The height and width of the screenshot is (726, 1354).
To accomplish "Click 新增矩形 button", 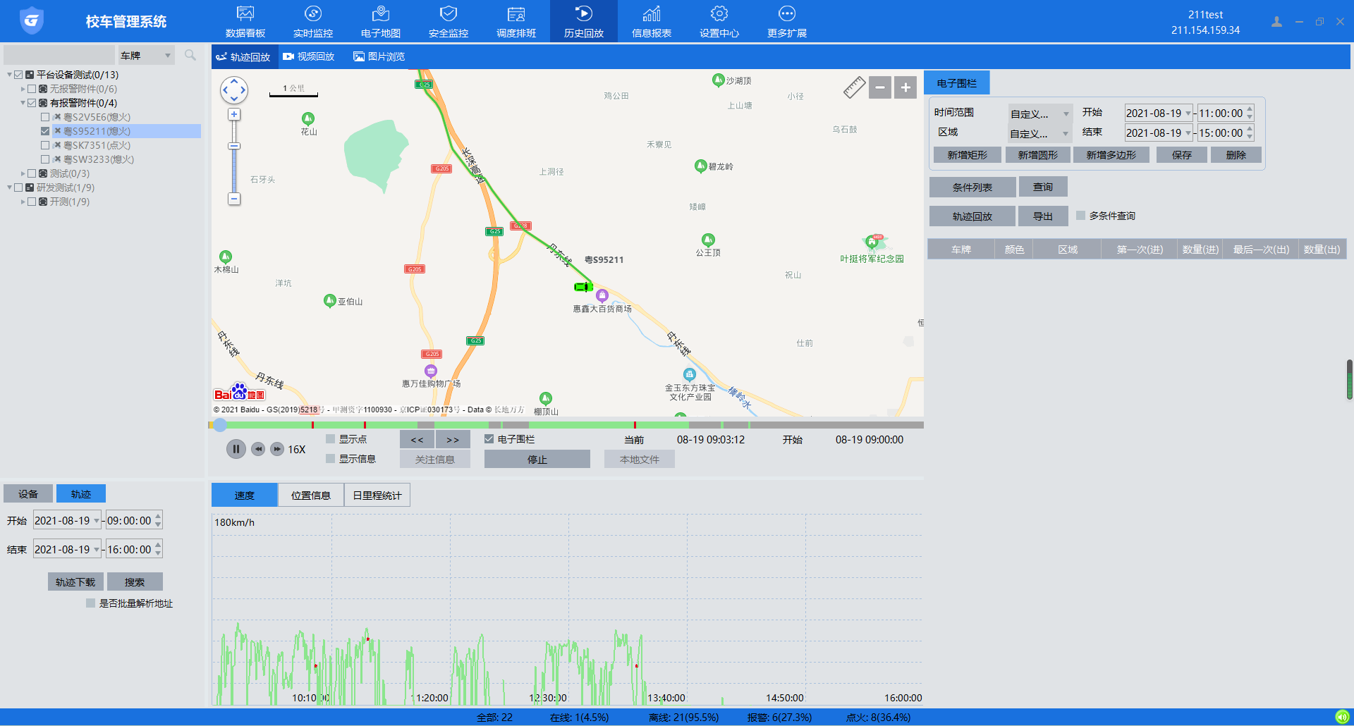I will click(968, 155).
